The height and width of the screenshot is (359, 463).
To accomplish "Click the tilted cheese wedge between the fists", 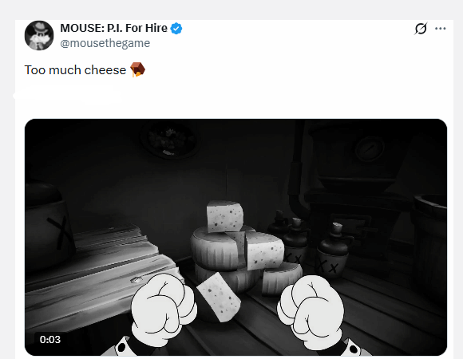I will pyautogui.click(x=219, y=297).
